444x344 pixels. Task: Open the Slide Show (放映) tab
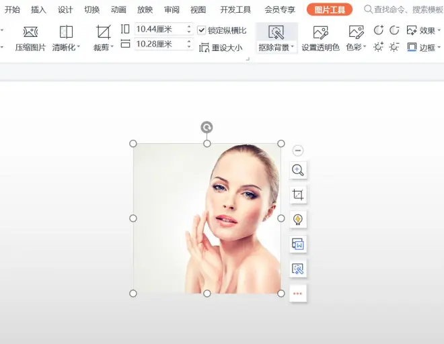(x=145, y=9)
